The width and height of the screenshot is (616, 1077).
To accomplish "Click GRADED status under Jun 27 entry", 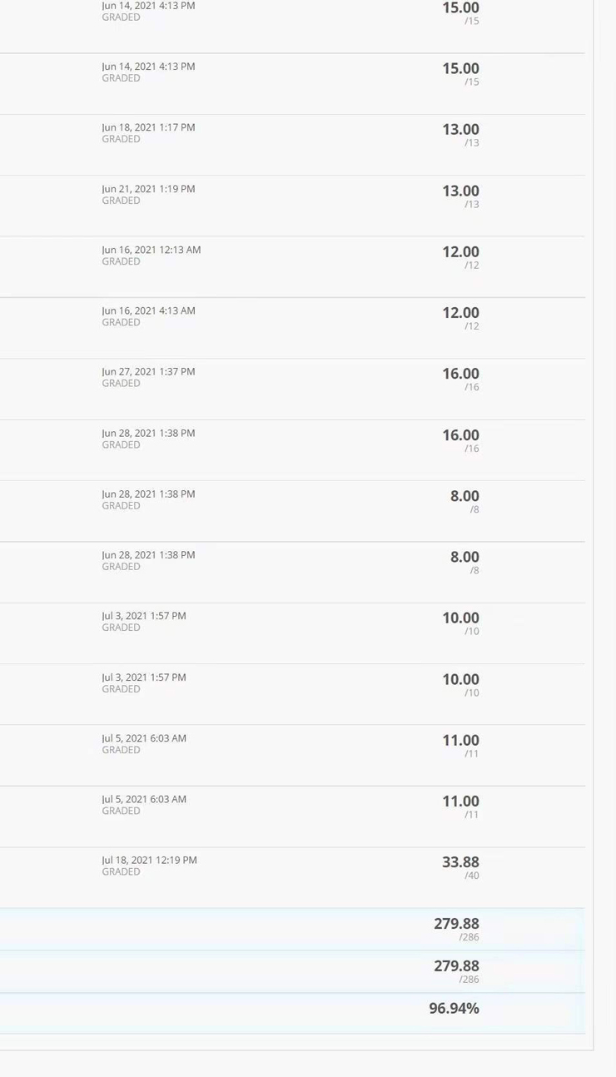I will point(121,383).
